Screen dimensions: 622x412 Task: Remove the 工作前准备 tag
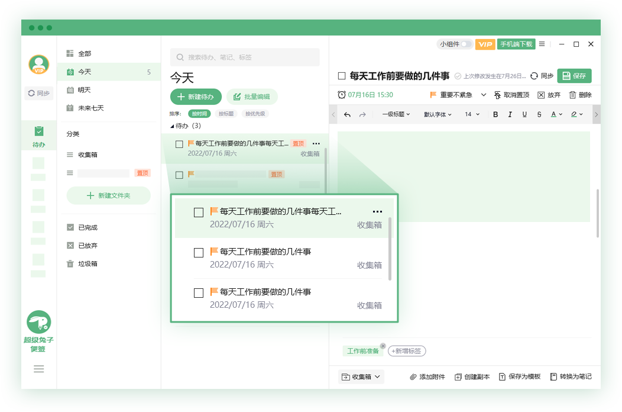(x=383, y=346)
